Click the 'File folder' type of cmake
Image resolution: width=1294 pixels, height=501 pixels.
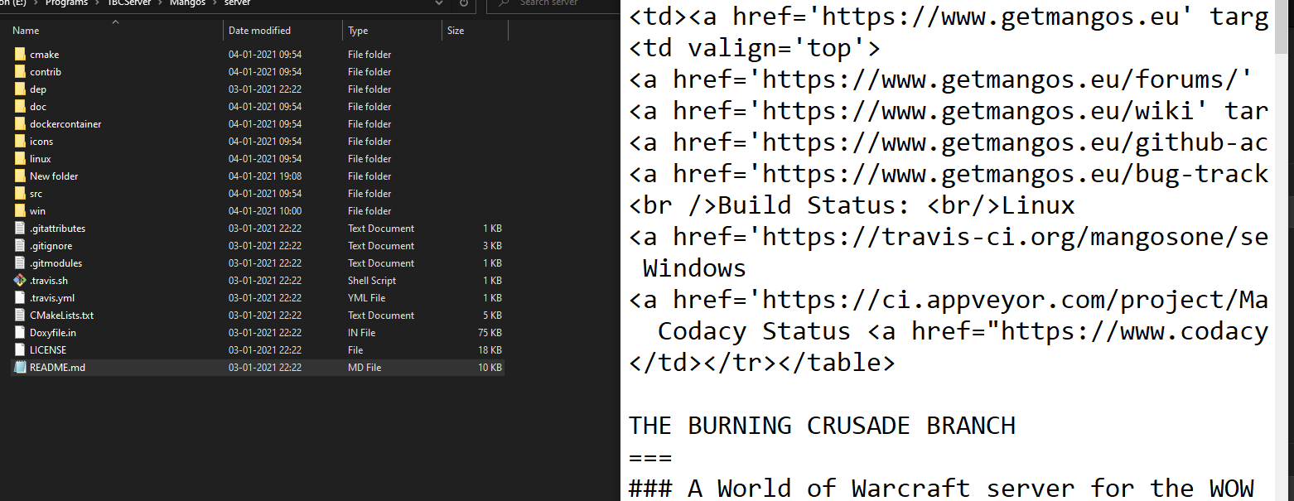(369, 55)
